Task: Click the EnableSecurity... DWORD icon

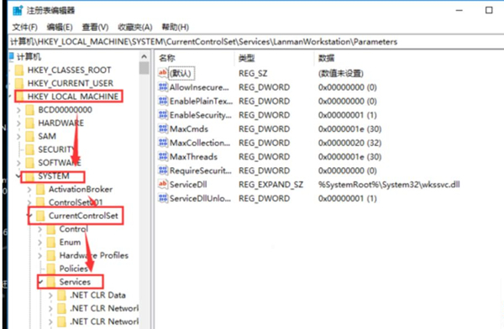Action: tap(163, 115)
